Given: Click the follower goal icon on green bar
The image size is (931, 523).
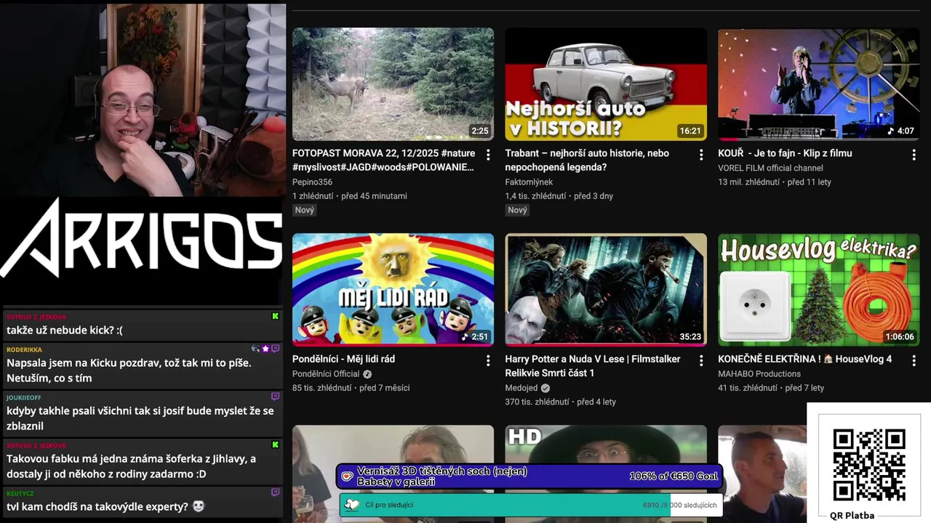Looking at the screenshot, I should point(352,505).
